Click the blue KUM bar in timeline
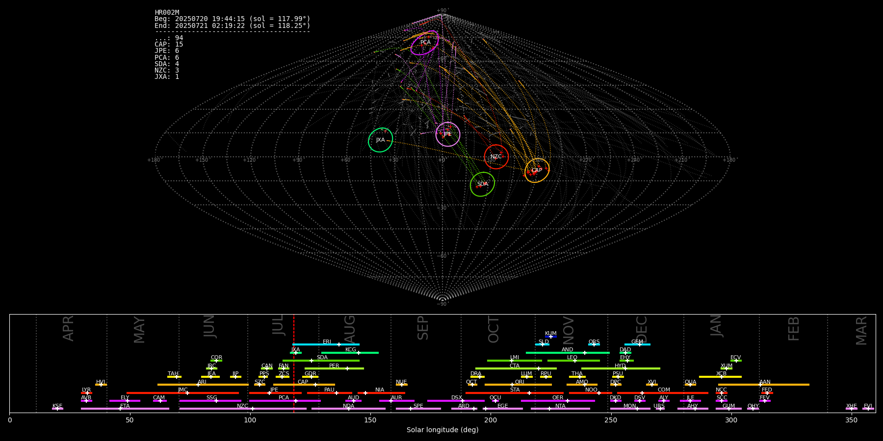This screenshot has height=441, width=883. point(551,337)
